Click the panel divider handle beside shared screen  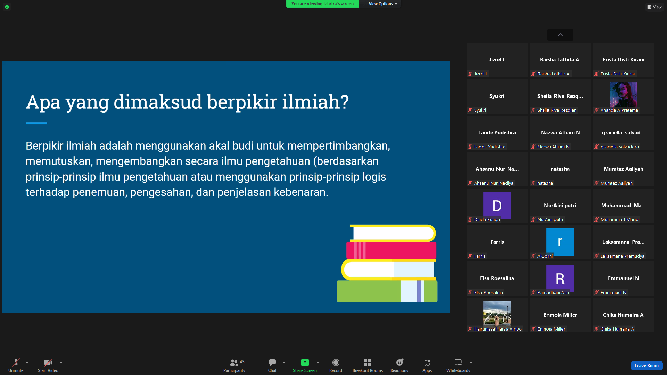[x=452, y=187]
